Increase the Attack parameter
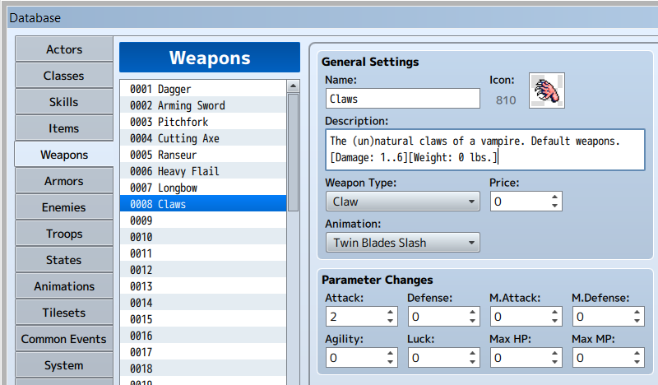Screen dimensions: 658x385 [390, 312]
